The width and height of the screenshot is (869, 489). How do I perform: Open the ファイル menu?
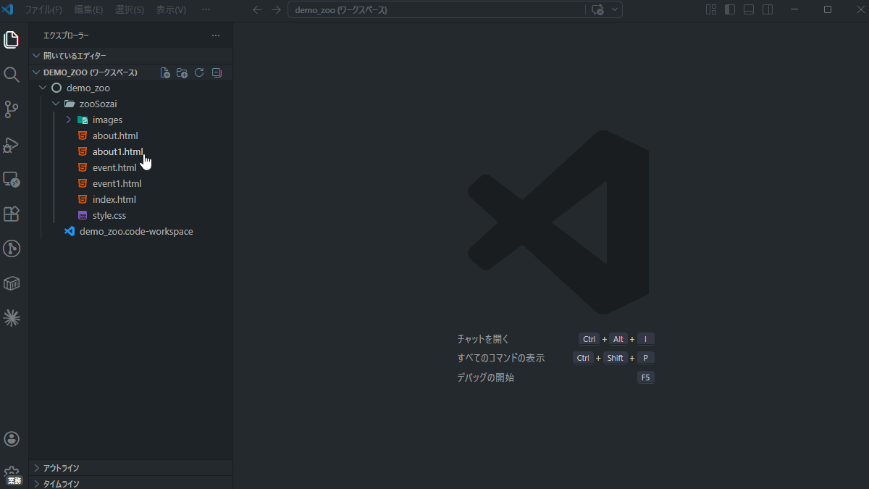pyautogui.click(x=43, y=9)
